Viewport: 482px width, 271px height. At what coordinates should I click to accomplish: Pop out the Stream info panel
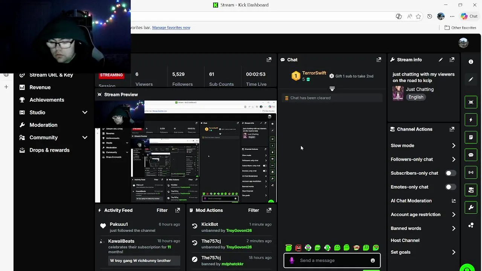(452, 60)
